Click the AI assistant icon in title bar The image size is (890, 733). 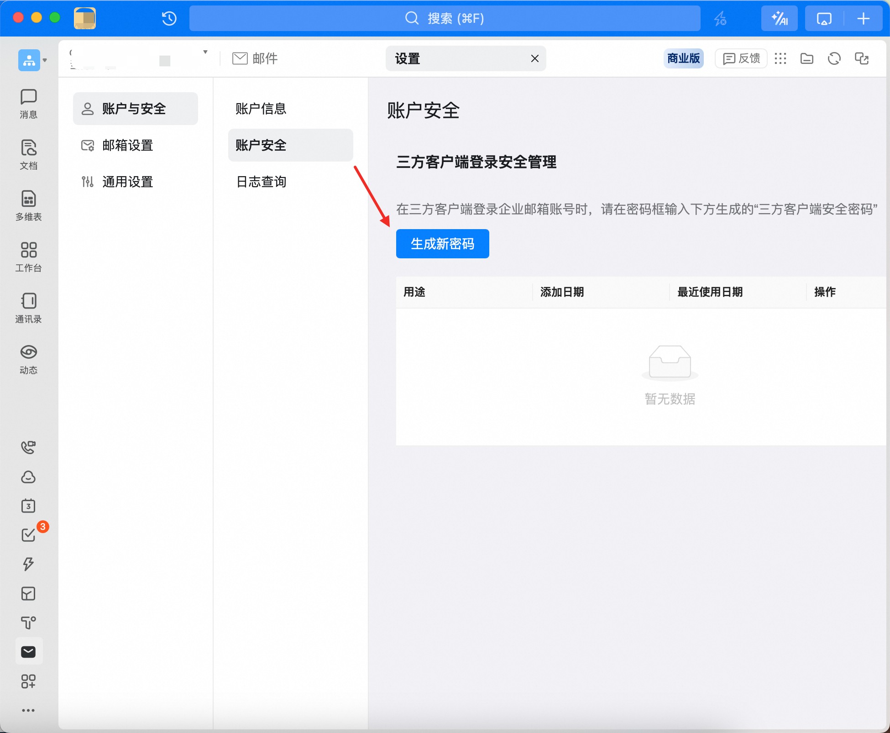point(779,19)
